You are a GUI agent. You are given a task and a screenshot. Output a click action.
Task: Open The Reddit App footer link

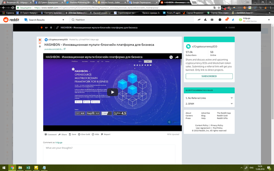click(224, 113)
